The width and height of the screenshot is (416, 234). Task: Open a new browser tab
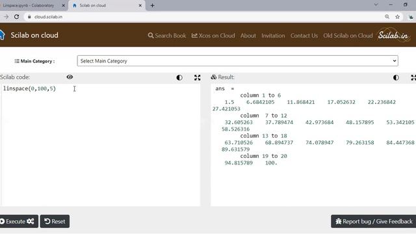point(152,5)
